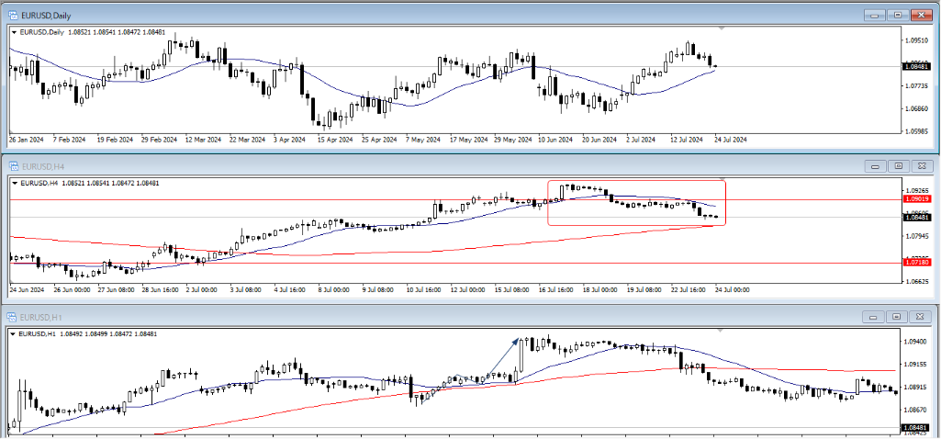941x439 pixels.
Task: Close the EURUSD,H1 chart window
Action: click(920, 317)
